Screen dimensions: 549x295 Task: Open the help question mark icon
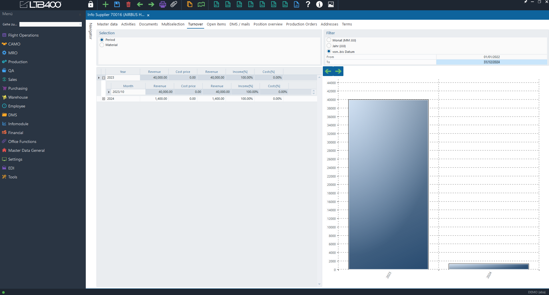[x=308, y=4]
